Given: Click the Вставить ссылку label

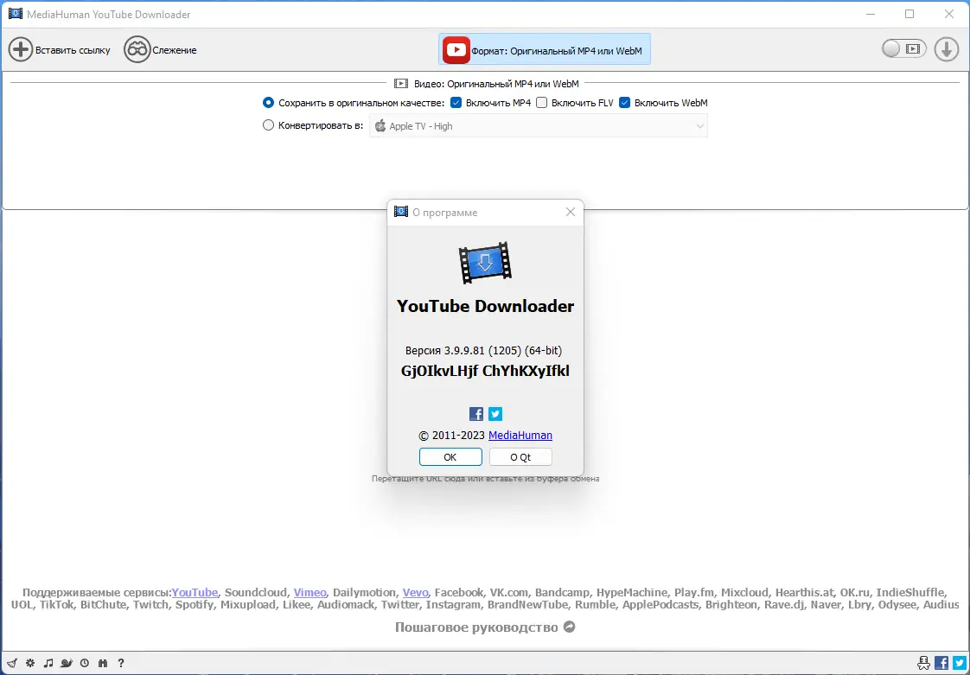Looking at the screenshot, I should pyautogui.click(x=73, y=51).
